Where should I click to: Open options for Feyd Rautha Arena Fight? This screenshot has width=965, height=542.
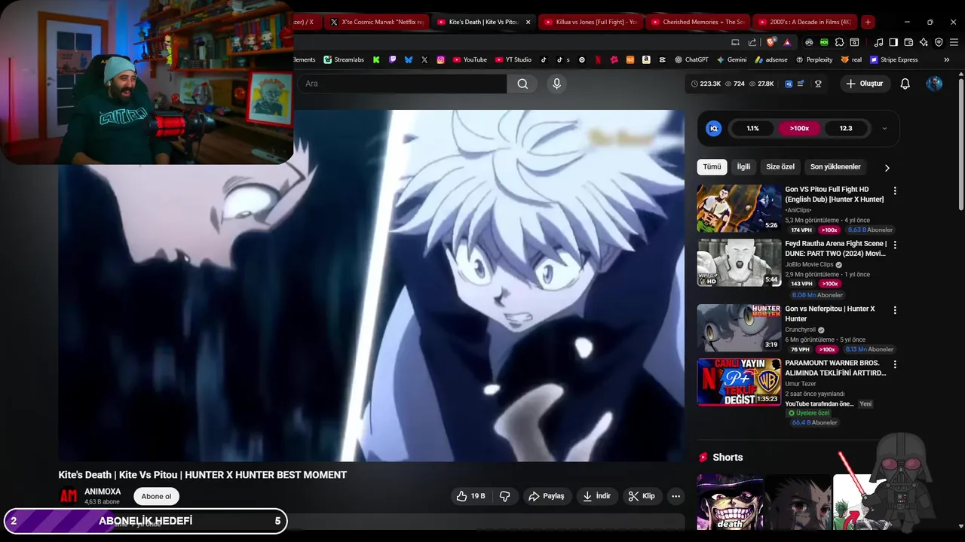coord(895,245)
